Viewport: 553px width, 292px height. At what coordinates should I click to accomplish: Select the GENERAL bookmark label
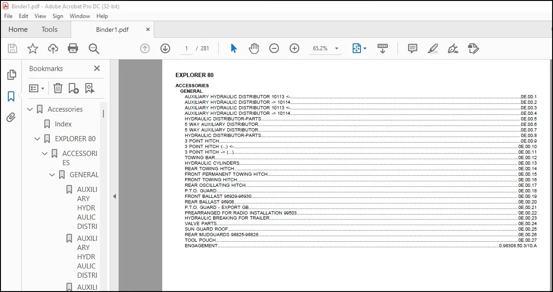pos(84,175)
